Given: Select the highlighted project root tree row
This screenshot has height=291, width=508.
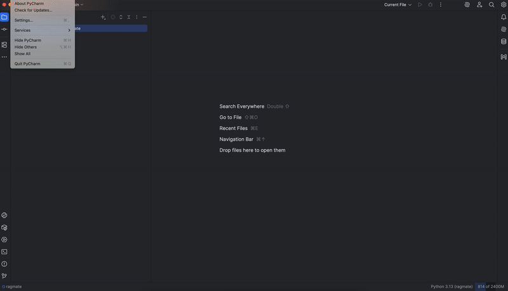Looking at the screenshot, I should 110,29.
